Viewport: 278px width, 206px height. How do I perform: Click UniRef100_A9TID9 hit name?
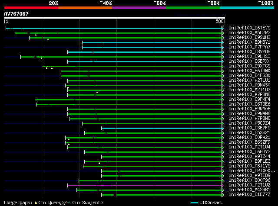click(x=249, y=176)
